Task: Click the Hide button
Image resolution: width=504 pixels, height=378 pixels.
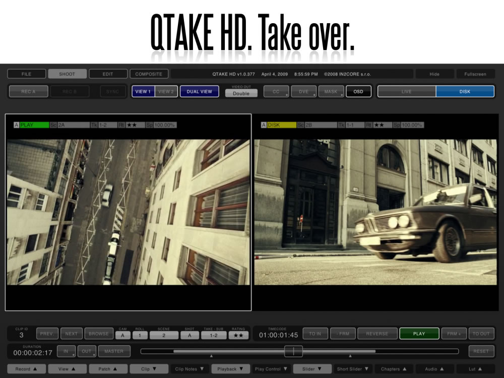Action: pyautogui.click(x=434, y=74)
